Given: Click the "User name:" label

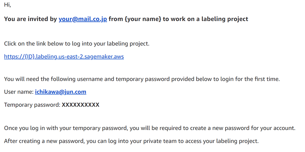Looking at the screenshot, I should click(19, 92).
